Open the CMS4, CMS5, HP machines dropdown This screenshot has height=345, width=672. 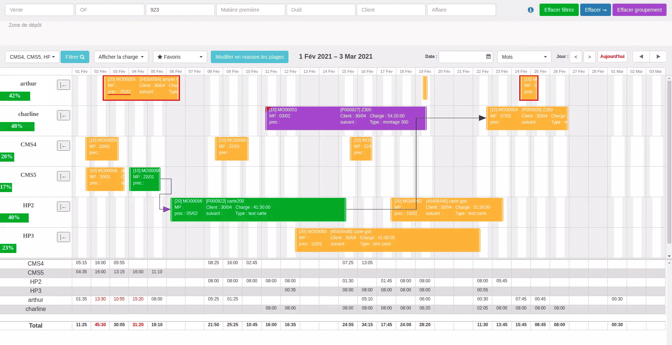point(32,57)
